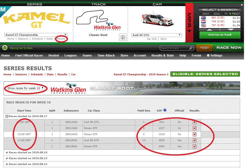
Task: Open result icon for Nissan GTP SOF 2993 row
Action: pyautogui.click(x=195, y=146)
